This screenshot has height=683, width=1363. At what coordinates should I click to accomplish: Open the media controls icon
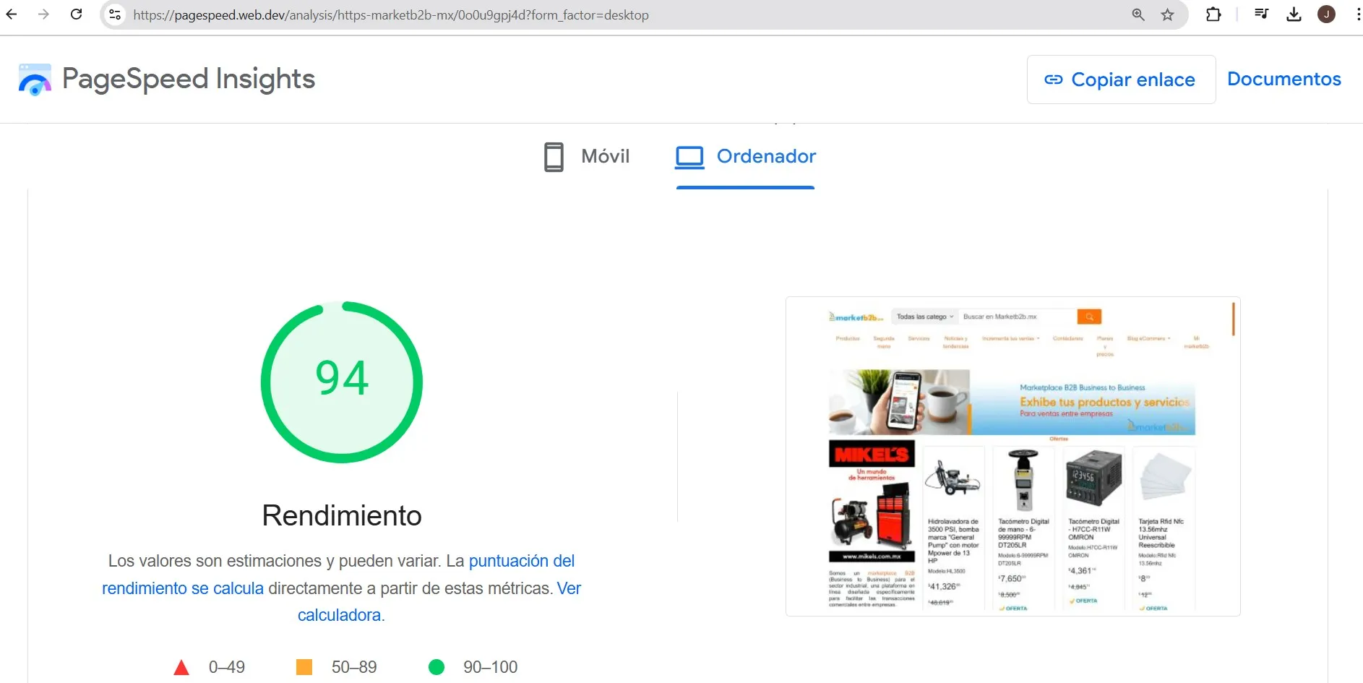coord(1261,14)
